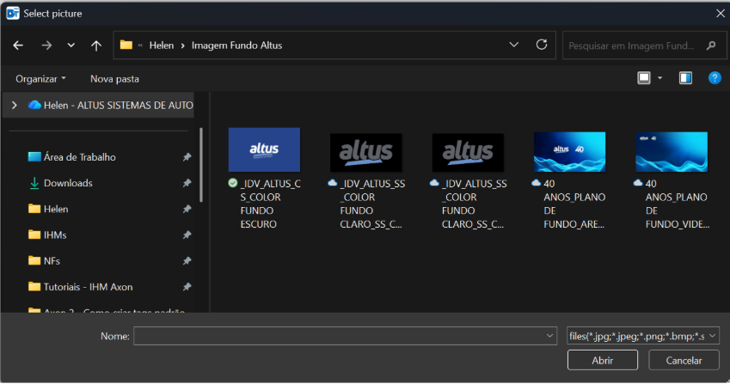The height and width of the screenshot is (384, 730).
Task: Click 40 ANOS_PLANO DE FUNDO_VIDE file name
Action: pos(678,204)
